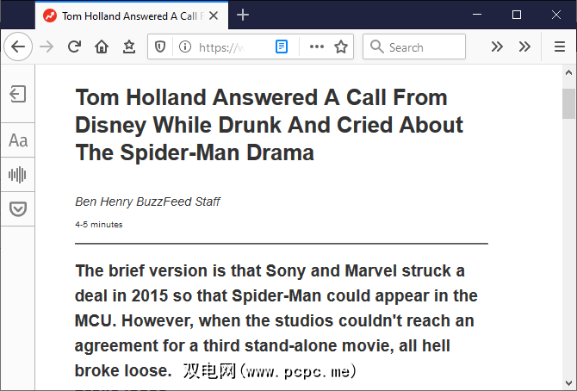The height and width of the screenshot is (391, 577).
Task: Close the Tom Holland tab
Action: pyautogui.click(x=214, y=16)
